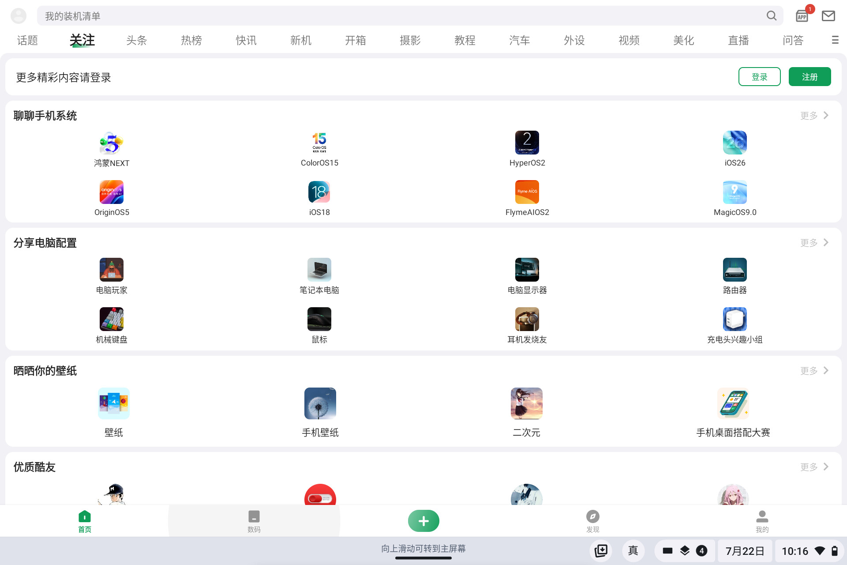847x565 pixels.
Task: Open the 机械键盘 topic icon
Action: (112, 319)
